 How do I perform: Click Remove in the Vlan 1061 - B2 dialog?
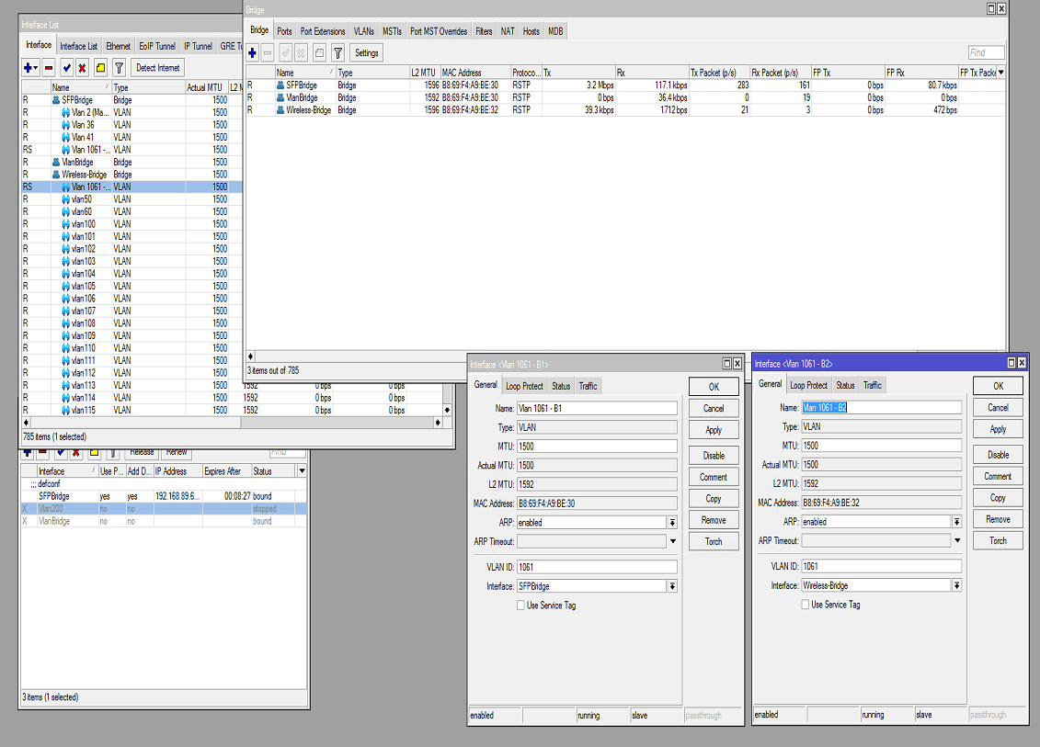[x=999, y=520]
